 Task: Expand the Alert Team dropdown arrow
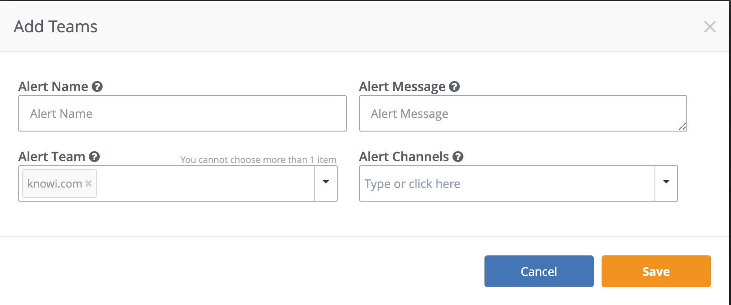click(x=326, y=183)
